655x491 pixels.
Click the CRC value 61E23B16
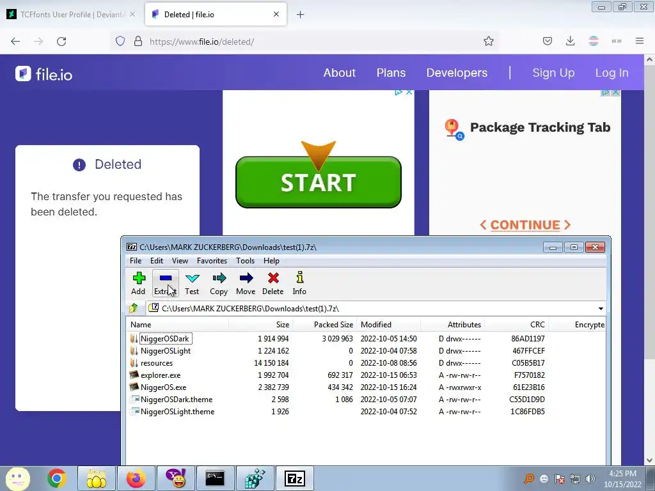click(529, 387)
